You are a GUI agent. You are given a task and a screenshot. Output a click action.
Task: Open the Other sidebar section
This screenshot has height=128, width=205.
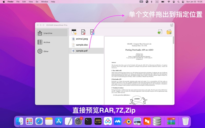(52, 51)
